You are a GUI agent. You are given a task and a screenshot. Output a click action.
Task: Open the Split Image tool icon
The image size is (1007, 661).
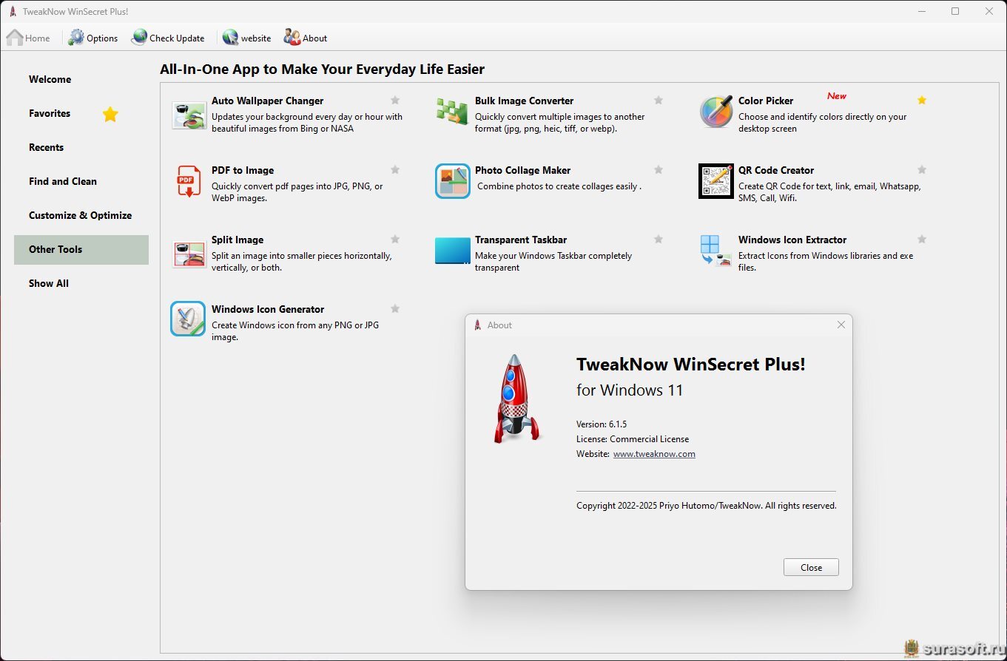coord(189,254)
